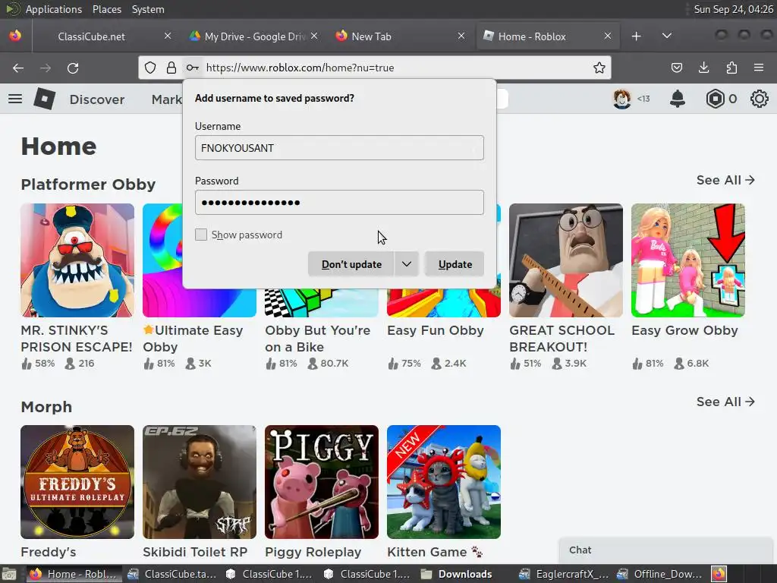
Task: Close the New Tab tab
Action: (461, 36)
